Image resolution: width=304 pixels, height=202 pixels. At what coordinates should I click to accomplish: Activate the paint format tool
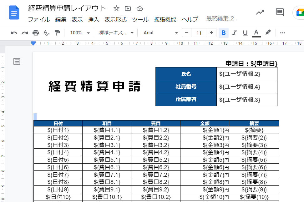(x=57, y=33)
